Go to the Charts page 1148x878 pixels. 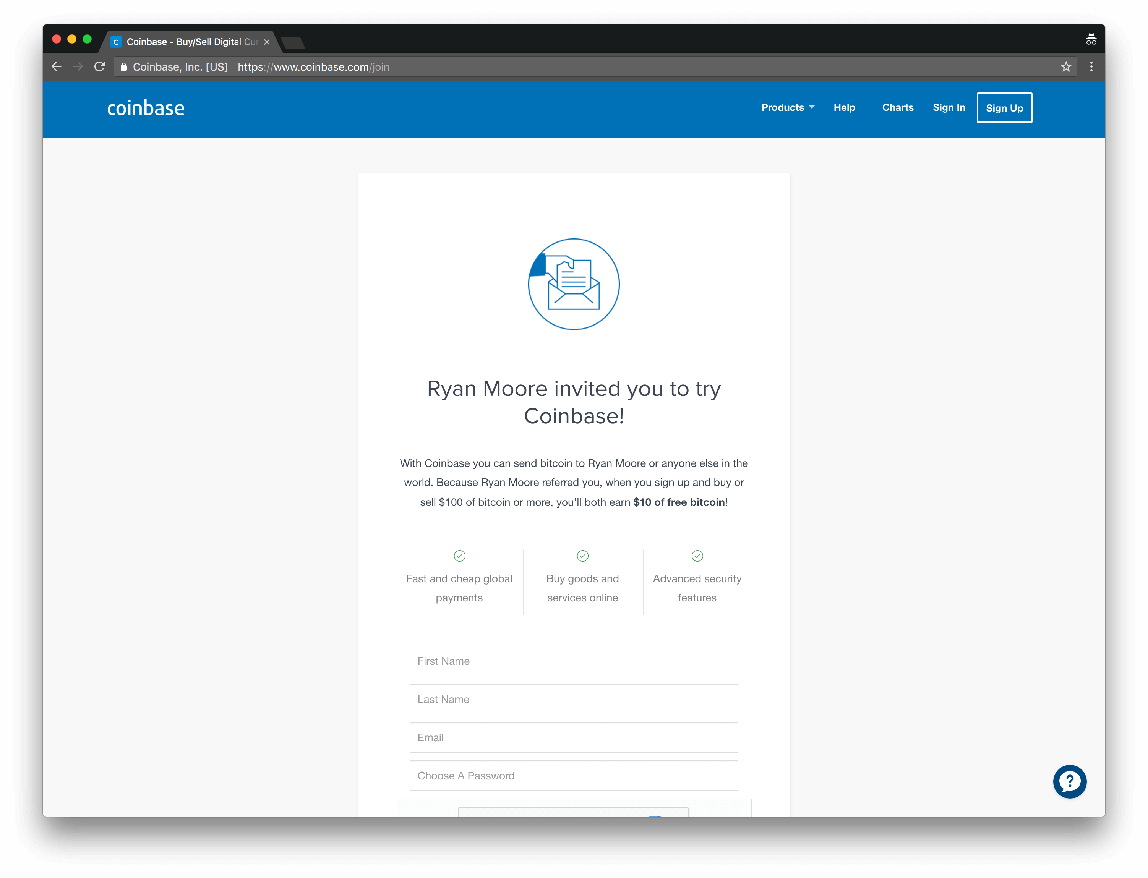898,108
